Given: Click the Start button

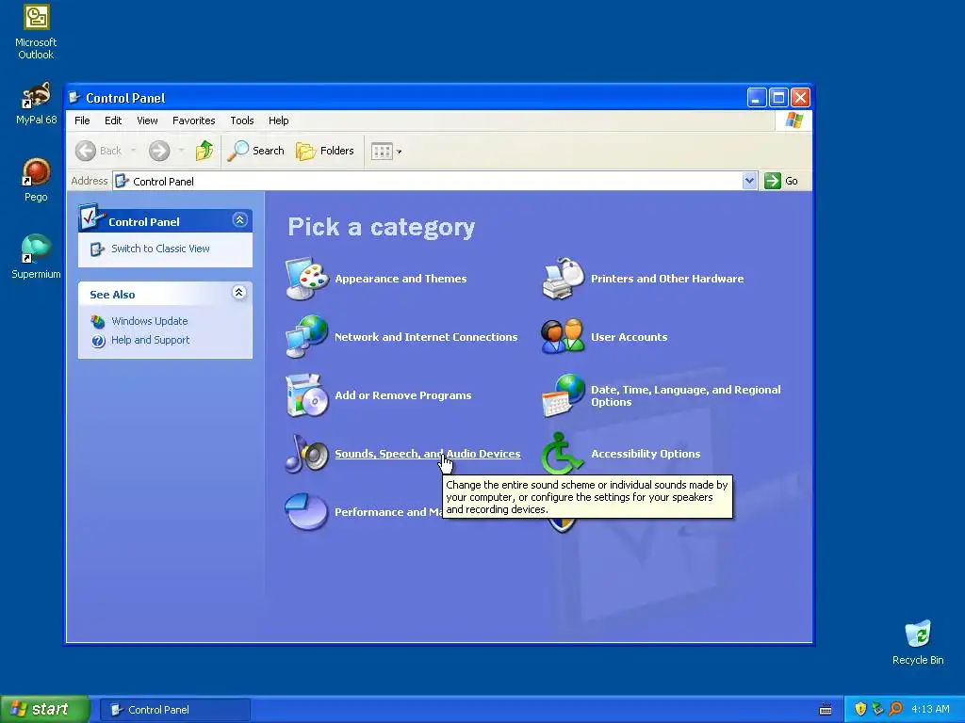Looking at the screenshot, I should tap(45, 709).
